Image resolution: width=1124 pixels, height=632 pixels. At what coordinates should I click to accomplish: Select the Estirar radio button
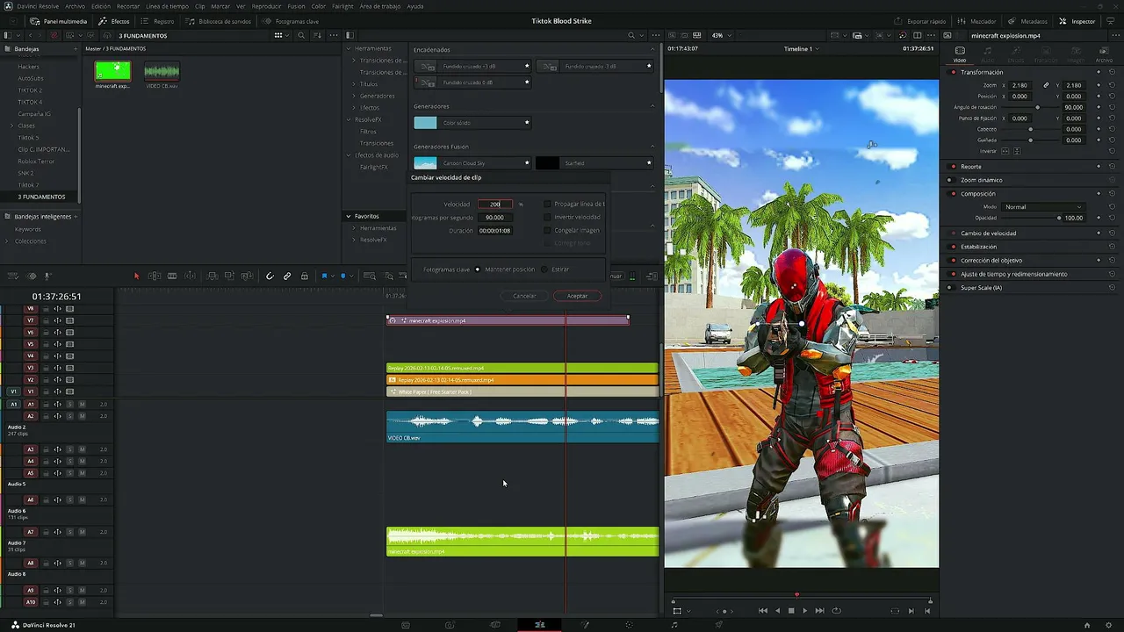tap(544, 269)
